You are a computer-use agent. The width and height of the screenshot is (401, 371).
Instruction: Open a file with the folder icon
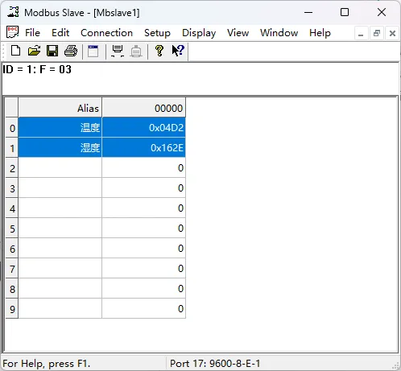coord(34,51)
